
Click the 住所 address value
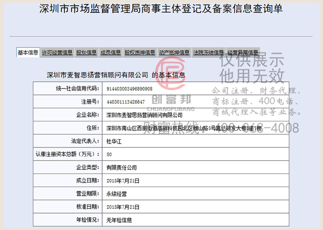[x=184, y=128]
